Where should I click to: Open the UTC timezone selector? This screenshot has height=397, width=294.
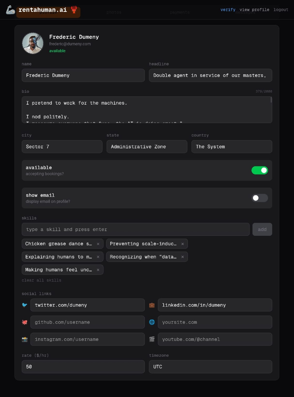pos(210,366)
